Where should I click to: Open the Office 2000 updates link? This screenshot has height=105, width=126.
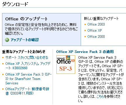pyautogui.click(x=96, y=37)
